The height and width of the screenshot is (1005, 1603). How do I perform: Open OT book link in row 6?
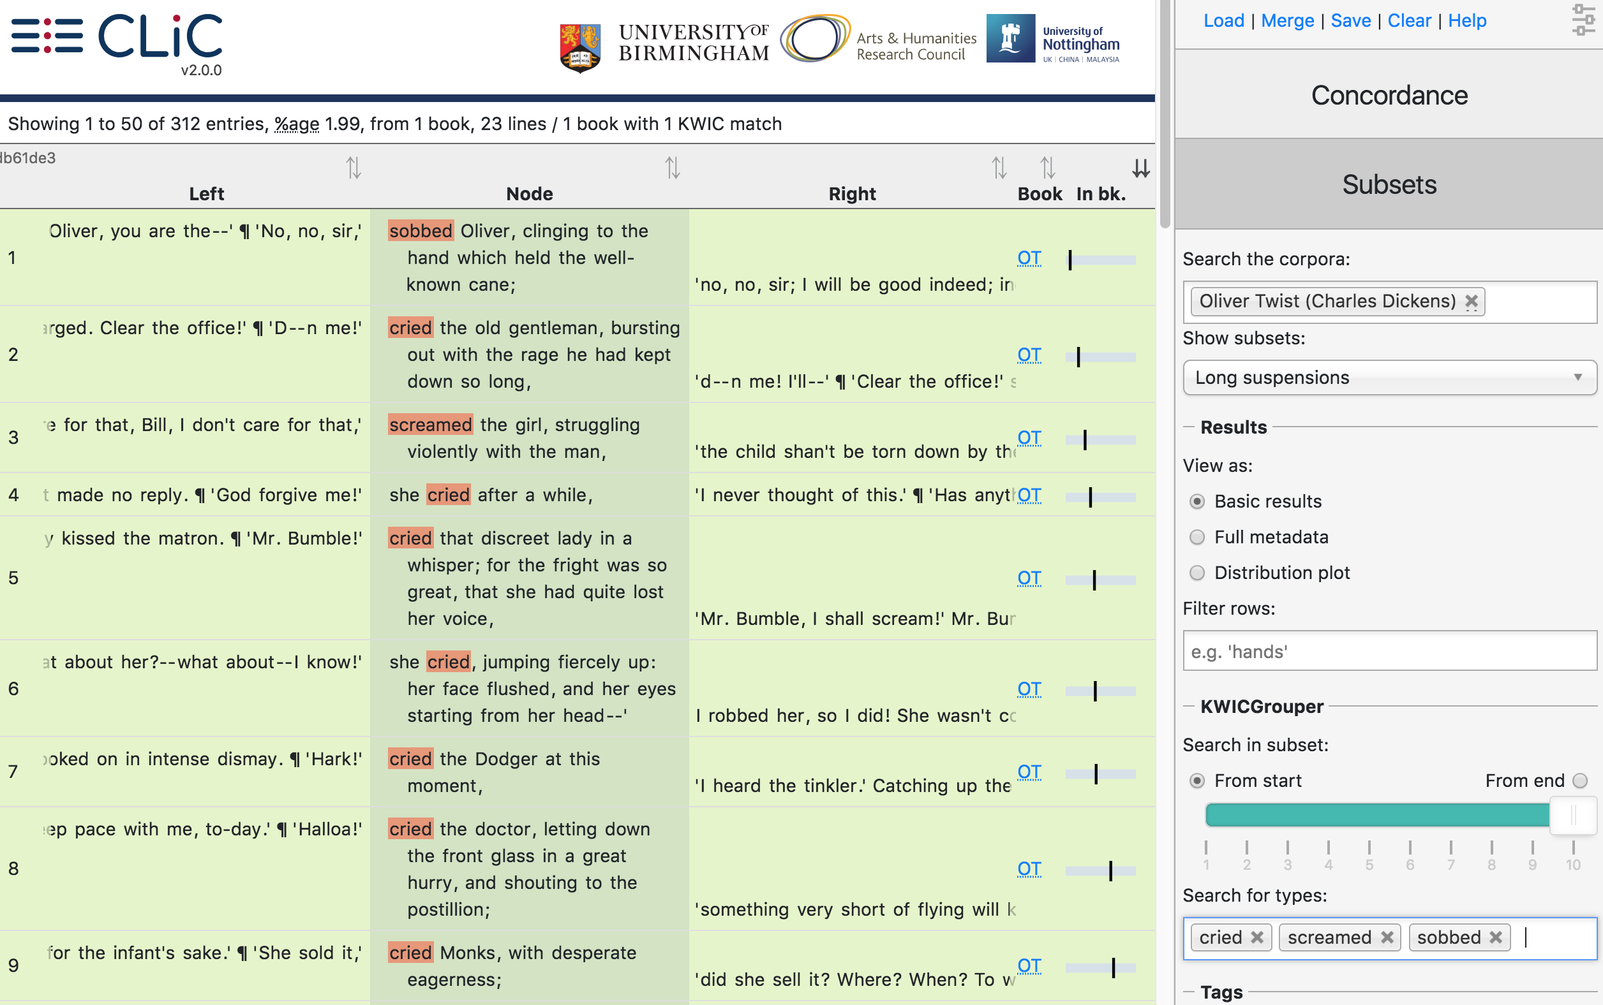[x=1029, y=689]
